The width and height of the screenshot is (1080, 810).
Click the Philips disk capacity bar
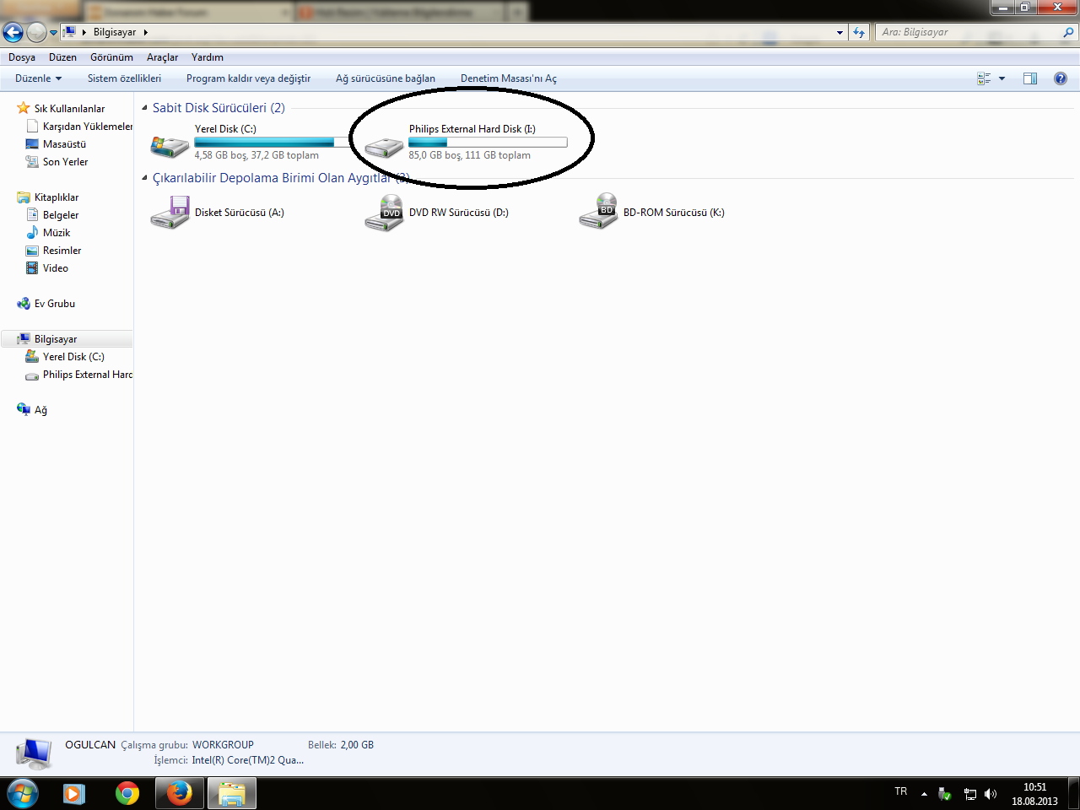click(488, 143)
